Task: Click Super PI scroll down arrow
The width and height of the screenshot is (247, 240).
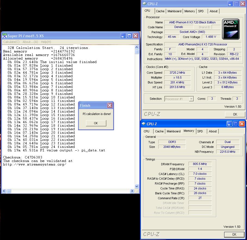Action: point(137,186)
